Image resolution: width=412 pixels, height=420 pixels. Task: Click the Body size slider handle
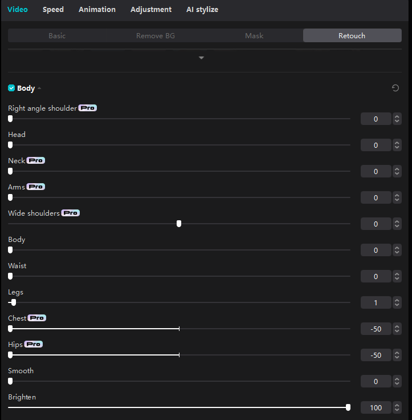[x=10, y=250]
